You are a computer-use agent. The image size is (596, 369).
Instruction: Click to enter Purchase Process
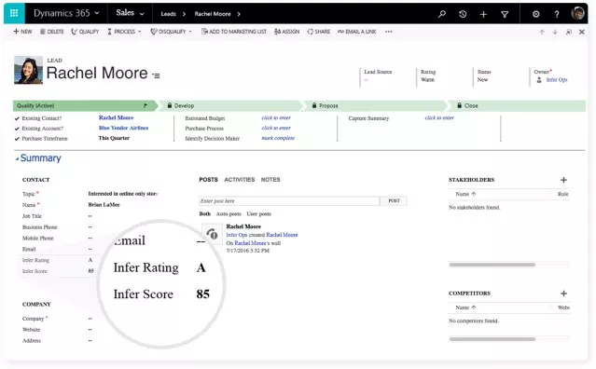[276, 128]
